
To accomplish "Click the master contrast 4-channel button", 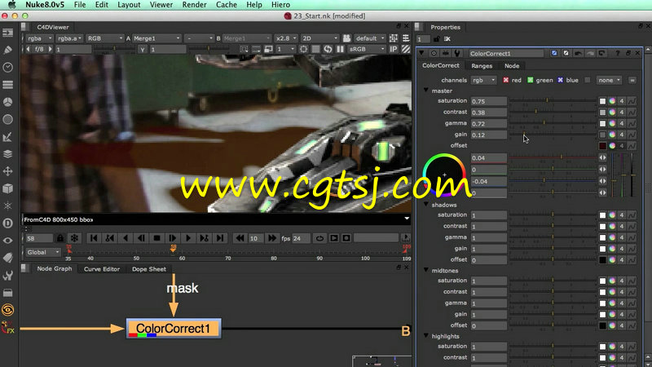I will coord(622,113).
